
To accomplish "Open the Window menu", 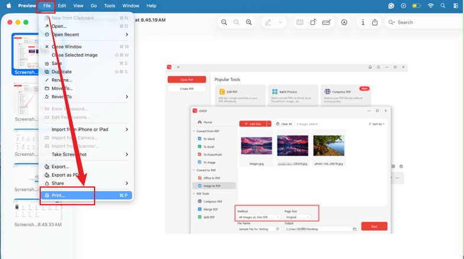I will (131, 6).
